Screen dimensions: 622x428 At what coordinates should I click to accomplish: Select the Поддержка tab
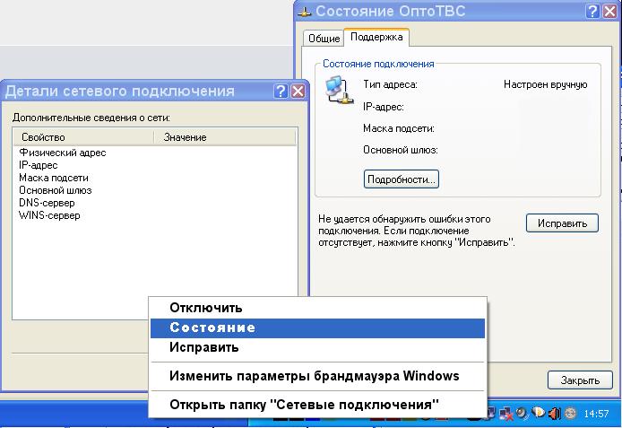click(376, 38)
